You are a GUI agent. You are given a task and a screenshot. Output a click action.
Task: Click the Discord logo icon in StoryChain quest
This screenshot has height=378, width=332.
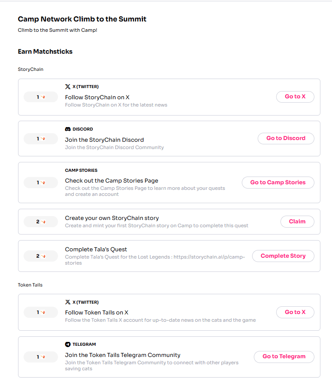68,129
